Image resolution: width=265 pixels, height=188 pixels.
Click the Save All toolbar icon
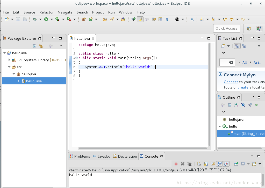point(25,19)
